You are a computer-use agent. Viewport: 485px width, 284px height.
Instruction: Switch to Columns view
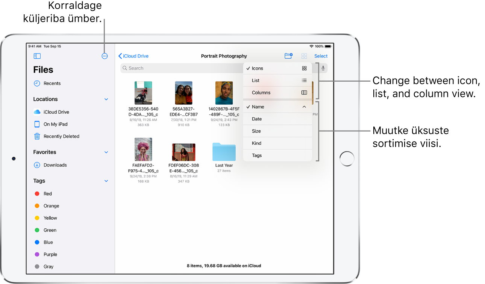click(x=261, y=93)
